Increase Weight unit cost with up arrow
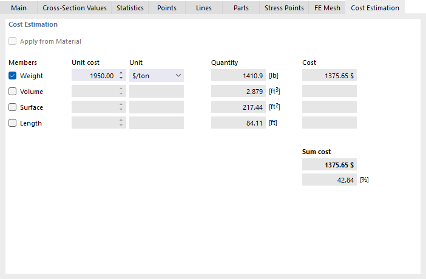 click(x=121, y=73)
